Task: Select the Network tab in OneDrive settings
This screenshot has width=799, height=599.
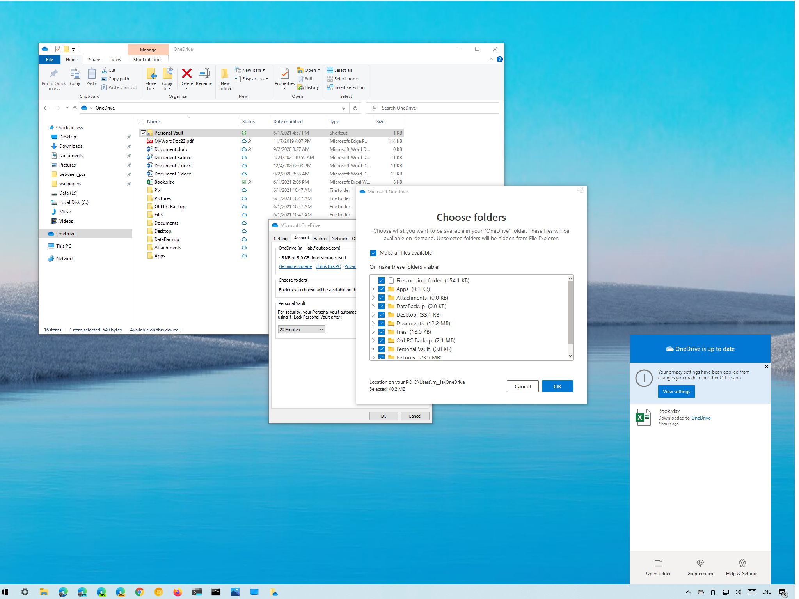Action: coord(340,238)
